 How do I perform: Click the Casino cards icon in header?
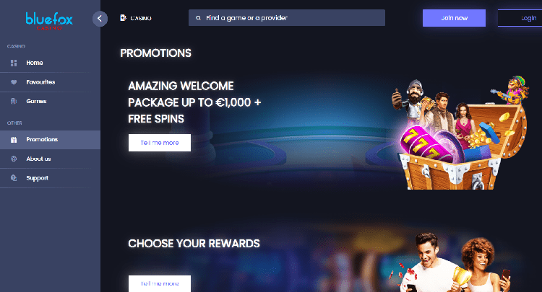123,17
